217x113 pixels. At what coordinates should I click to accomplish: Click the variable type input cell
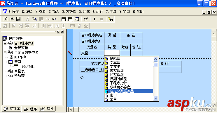pos(112,53)
